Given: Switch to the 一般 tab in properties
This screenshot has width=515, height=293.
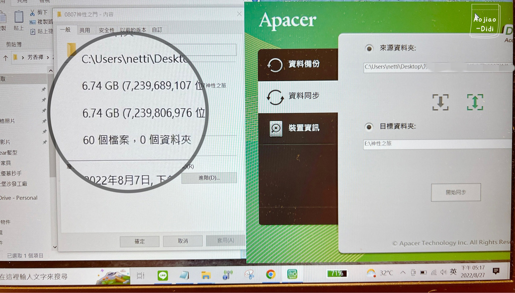Looking at the screenshot, I should 65,30.
